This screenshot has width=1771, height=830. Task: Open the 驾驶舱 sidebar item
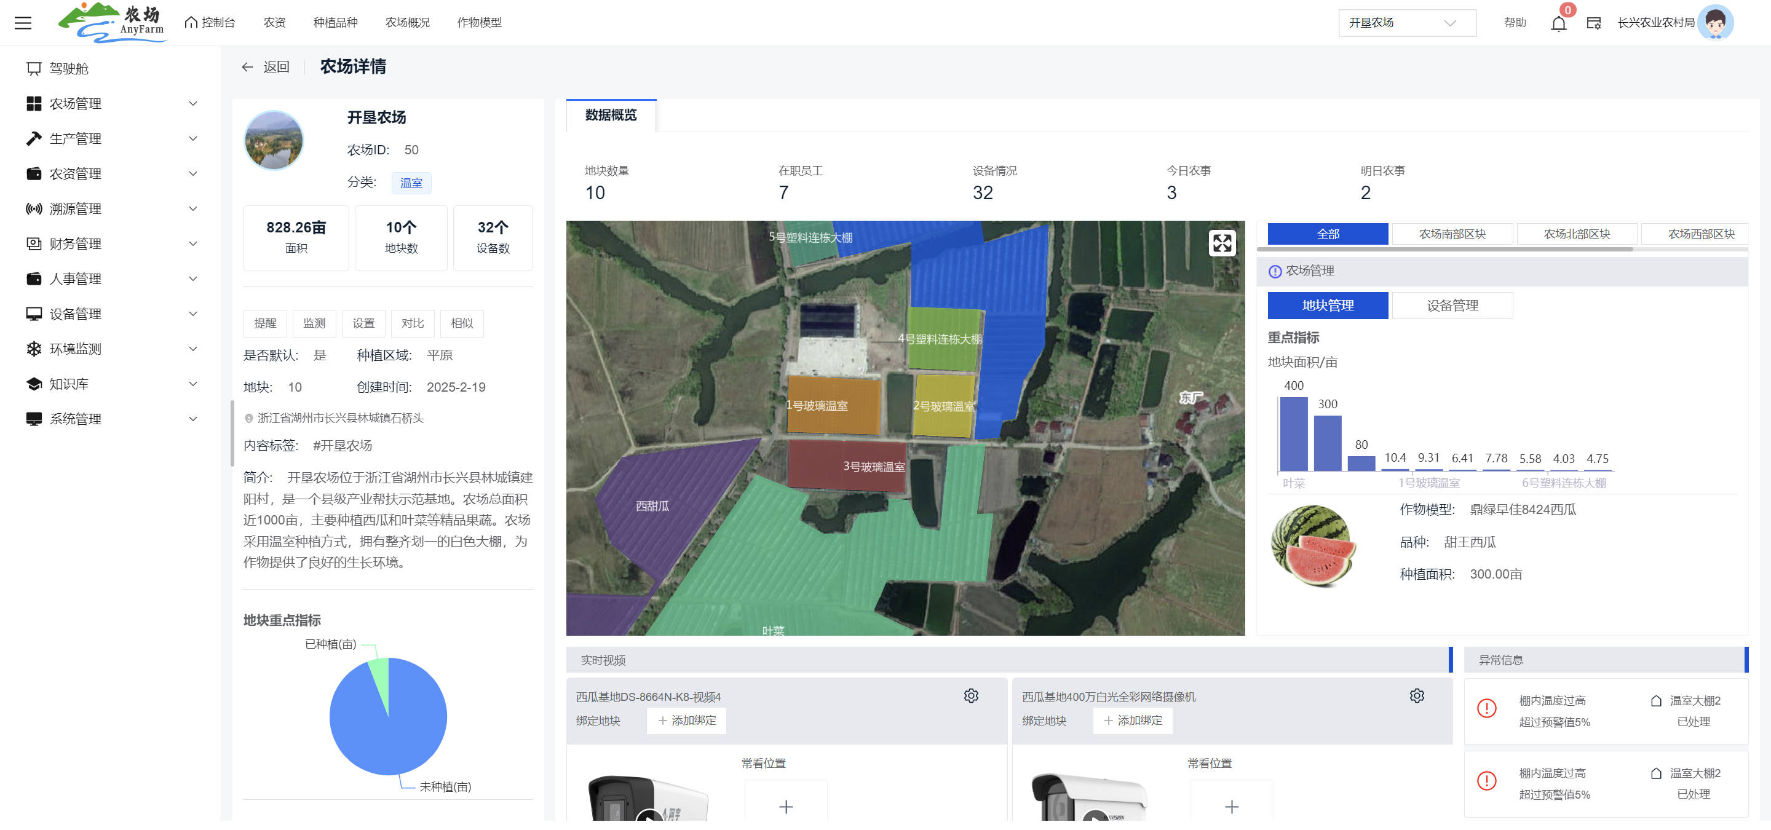(x=69, y=69)
